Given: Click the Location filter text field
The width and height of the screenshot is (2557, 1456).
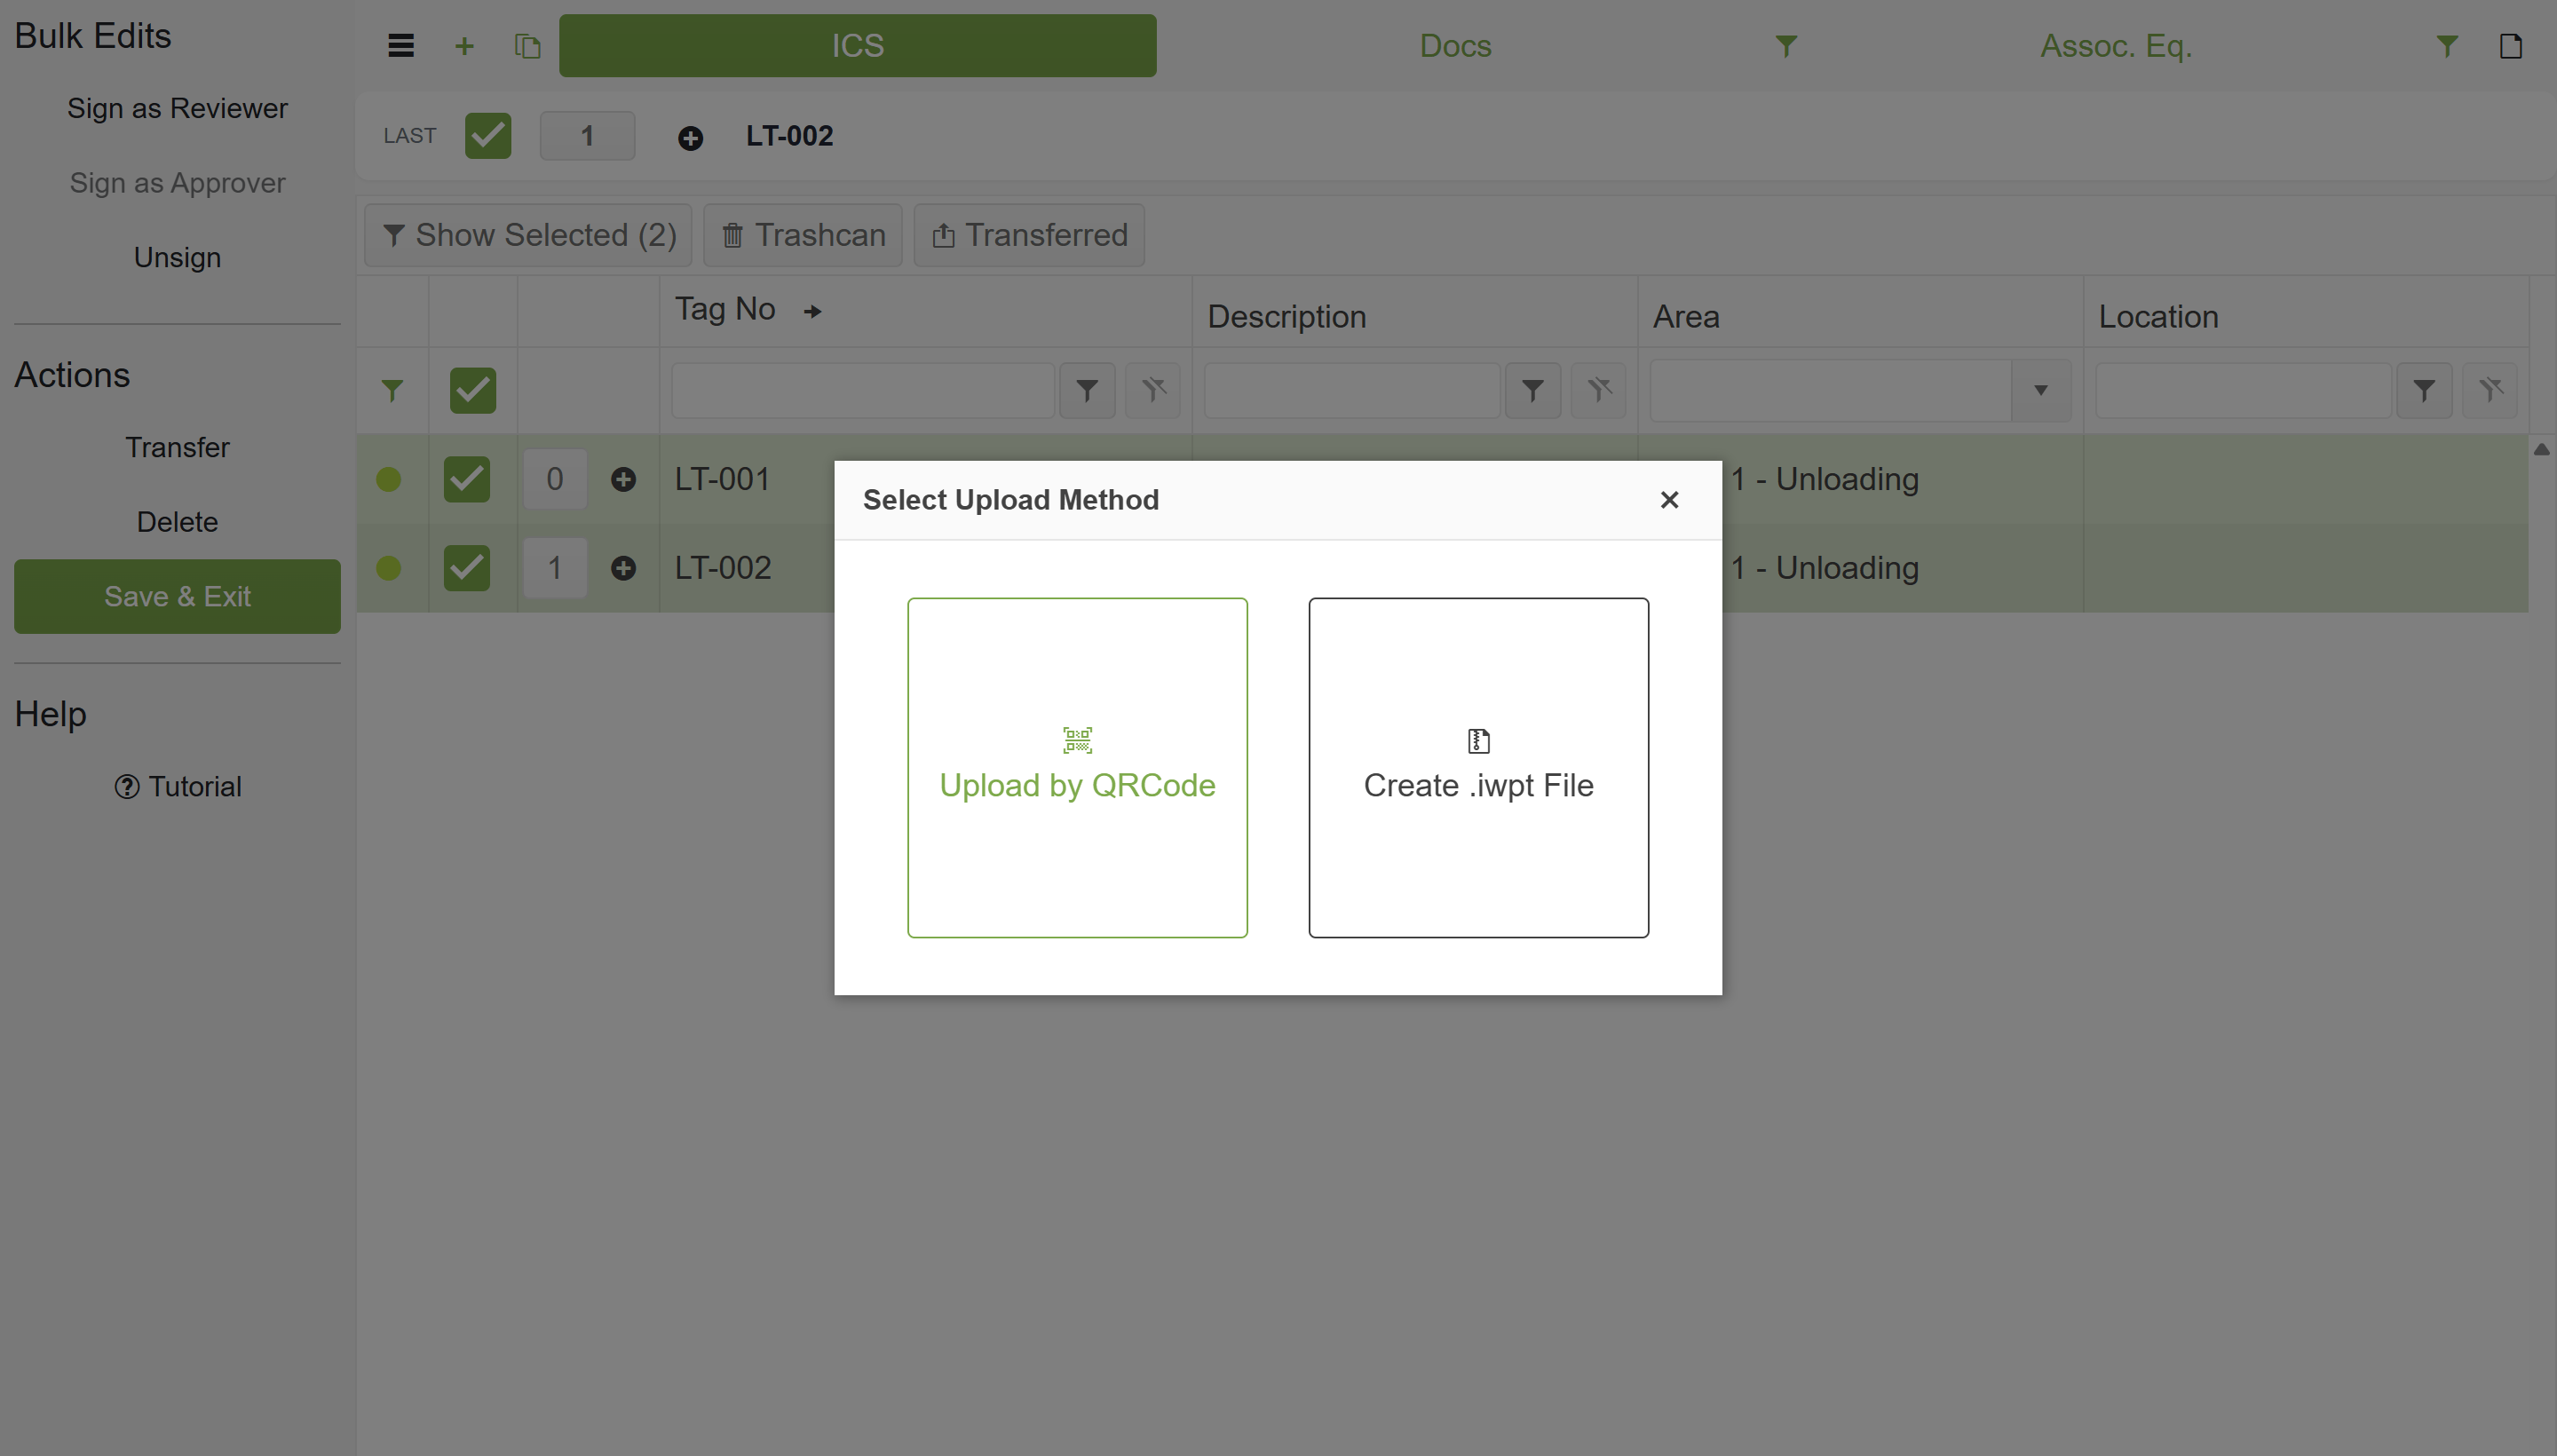Looking at the screenshot, I should tap(2243, 390).
